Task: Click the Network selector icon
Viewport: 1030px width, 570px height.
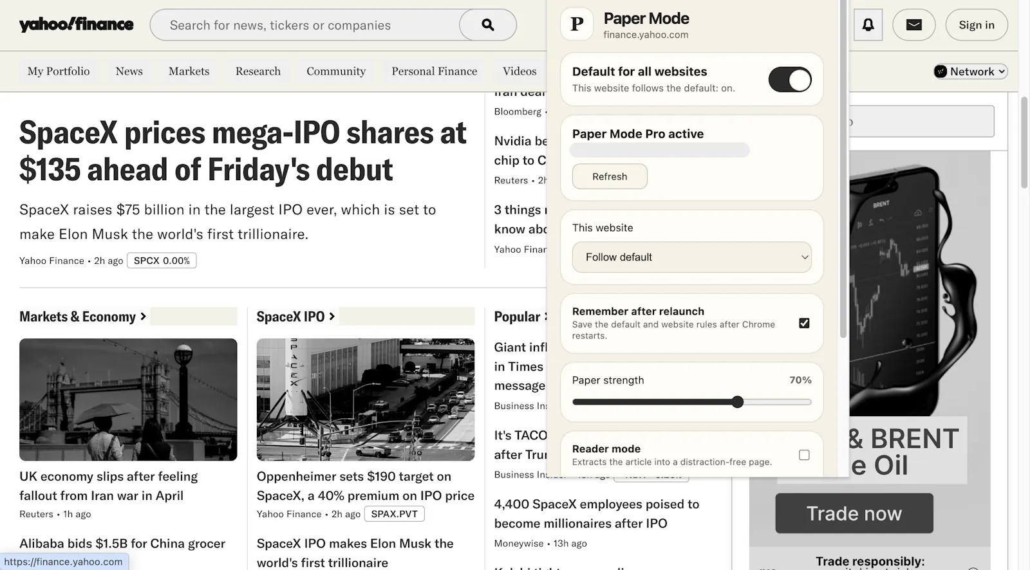Action: tap(941, 71)
